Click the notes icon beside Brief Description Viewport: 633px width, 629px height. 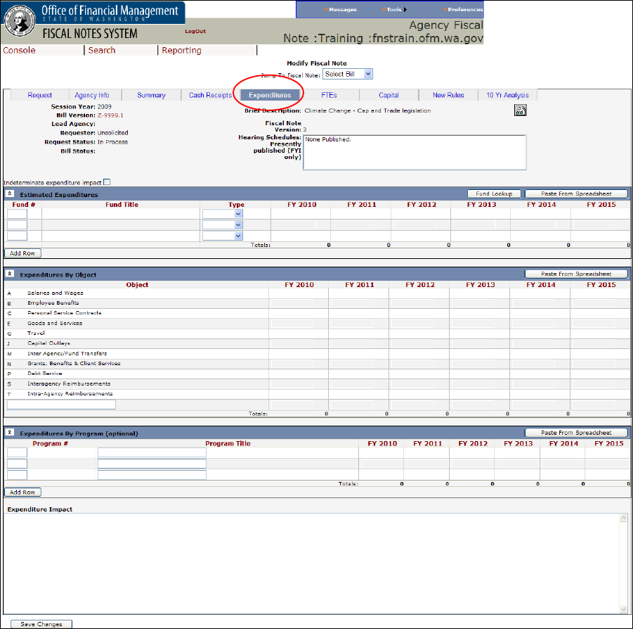(520, 110)
